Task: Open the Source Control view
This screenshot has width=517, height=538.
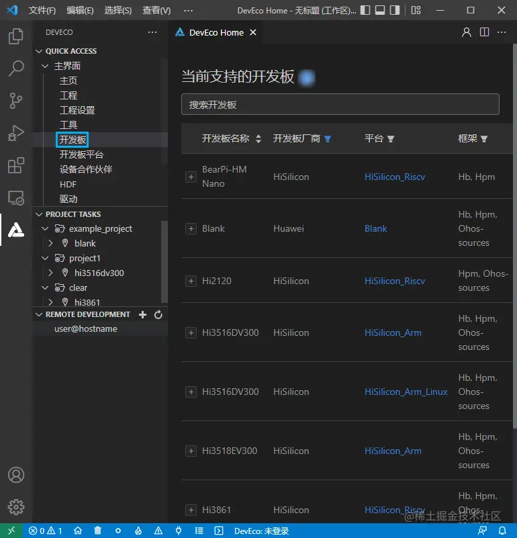Action: point(16,101)
